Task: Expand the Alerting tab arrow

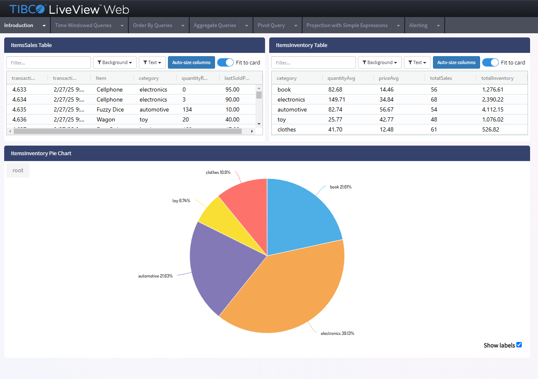Action: point(438,25)
